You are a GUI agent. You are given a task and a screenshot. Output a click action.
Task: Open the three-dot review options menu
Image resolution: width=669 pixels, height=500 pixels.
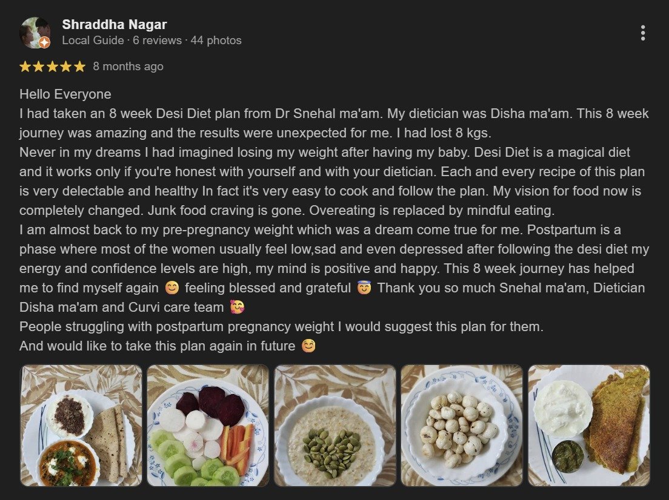[642, 33]
